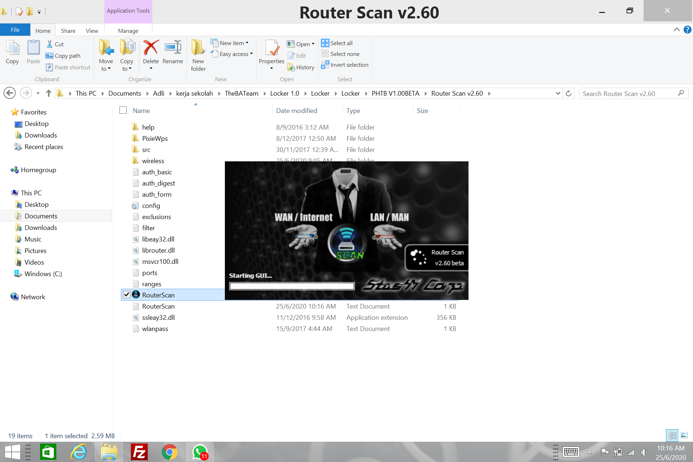This screenshot has width=693, height=462.
Task: Open the View ribbon tab
Action: point(92,30)
